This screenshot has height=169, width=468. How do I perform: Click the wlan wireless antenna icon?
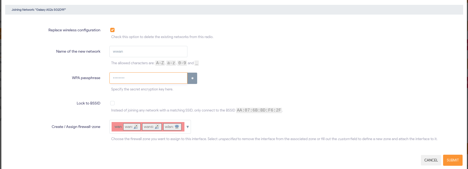tap(177, 127)
